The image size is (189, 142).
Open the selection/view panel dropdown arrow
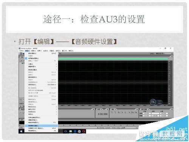(149, 109)
